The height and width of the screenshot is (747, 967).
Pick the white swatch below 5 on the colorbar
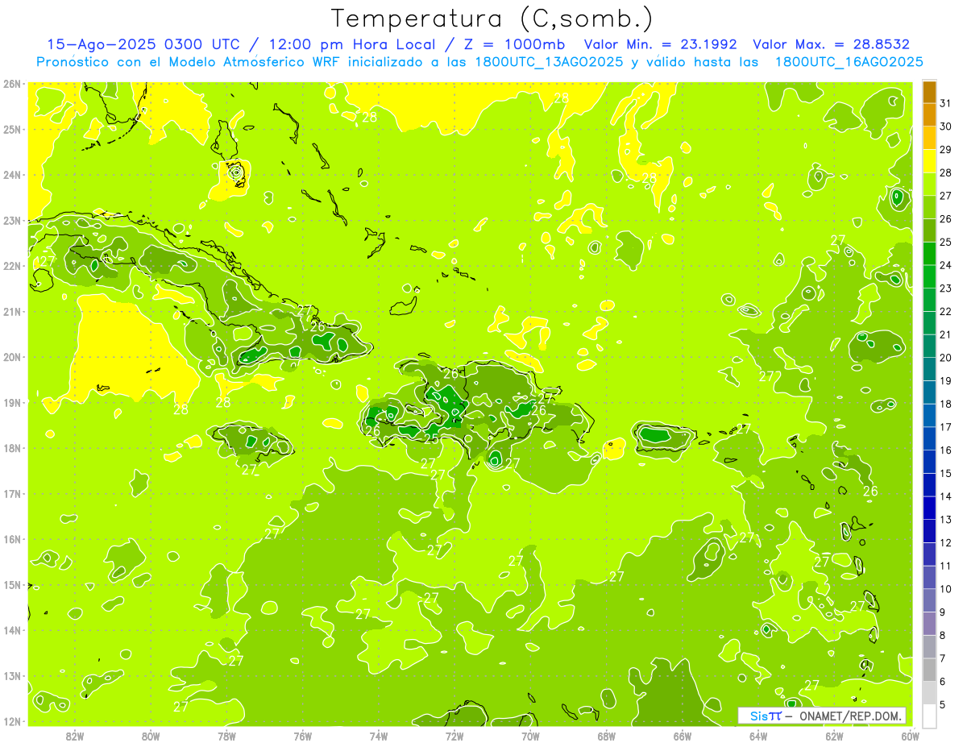coord(929,716)
